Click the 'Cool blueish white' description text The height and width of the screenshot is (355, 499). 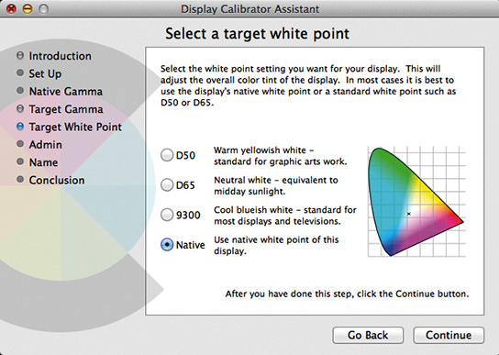click(285, 216)
